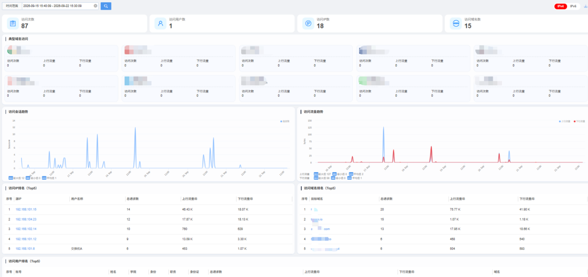
Task: Open source IP 192.168.101.15
Action: (26, 209)
